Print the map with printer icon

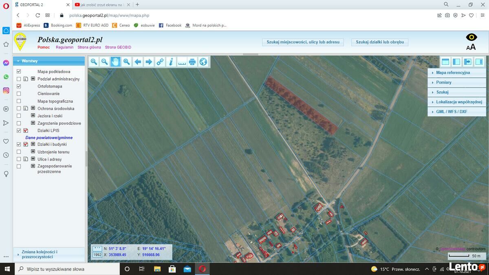tap(192, 62)
